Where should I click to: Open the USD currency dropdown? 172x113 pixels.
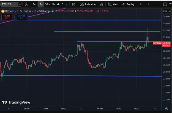[166, 11]
